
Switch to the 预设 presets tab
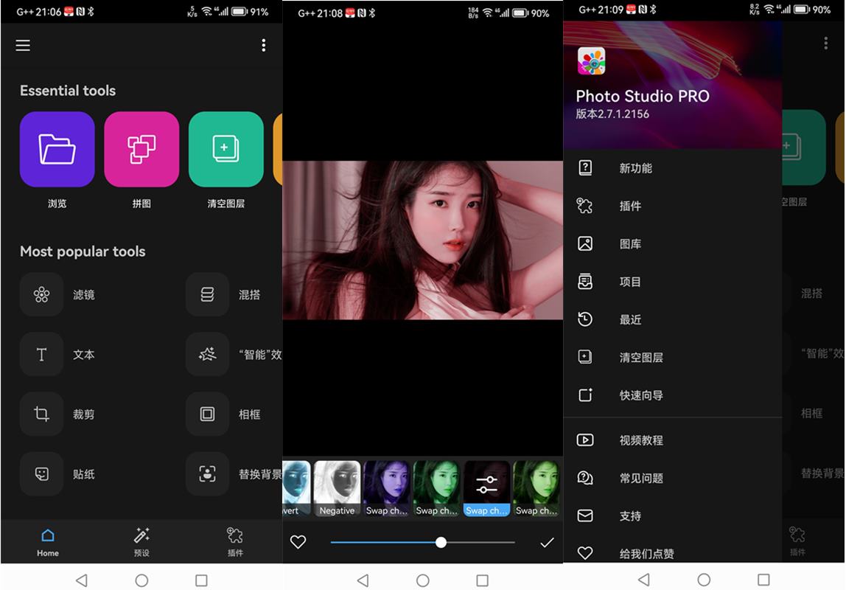point(141,541)
